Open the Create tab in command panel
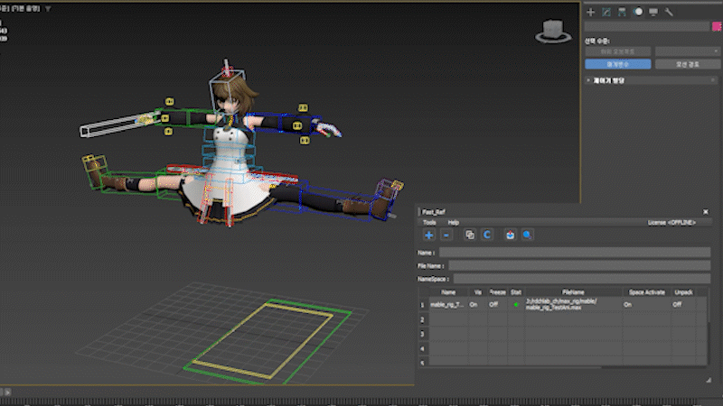 point(590,12)
